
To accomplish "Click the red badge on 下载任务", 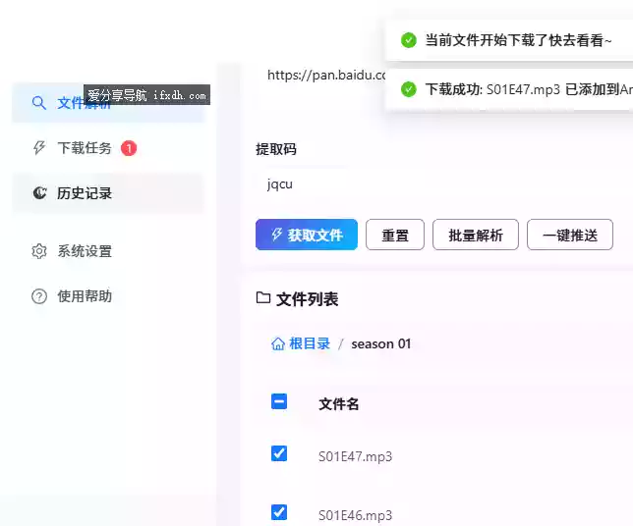I will pyautogui.click(x=129, y=148).
